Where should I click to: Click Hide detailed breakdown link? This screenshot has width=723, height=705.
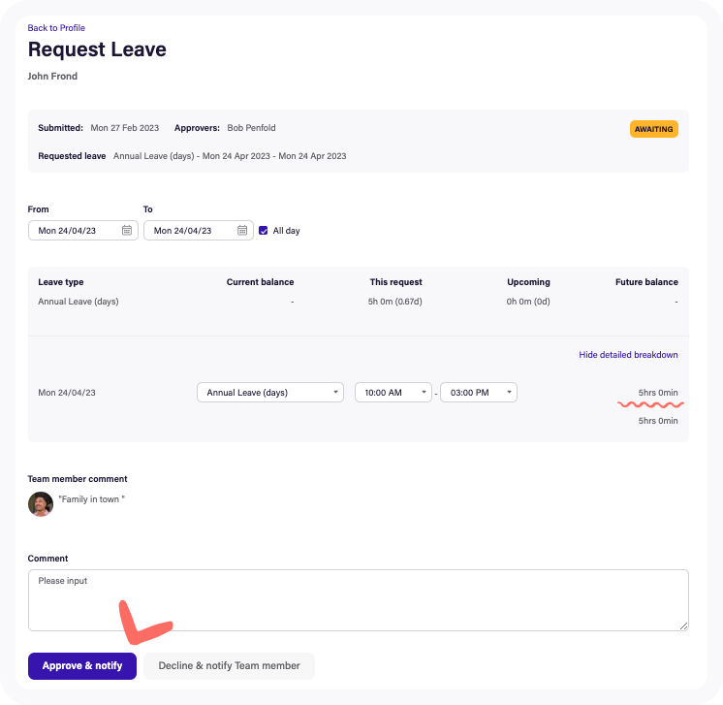point(628,355)
